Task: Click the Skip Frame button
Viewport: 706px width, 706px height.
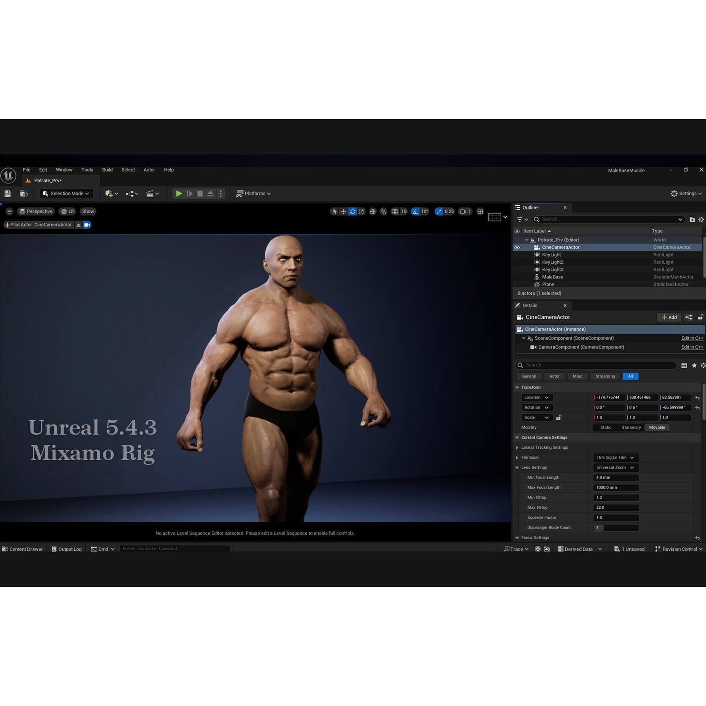Action: coord(190,194)
